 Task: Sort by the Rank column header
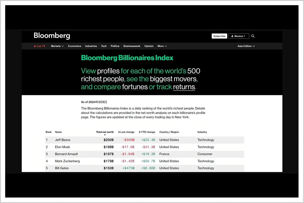pyautogui.click(x=48, y=132)
